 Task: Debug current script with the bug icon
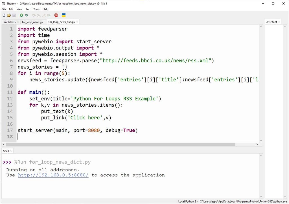(x=27, y=15)
